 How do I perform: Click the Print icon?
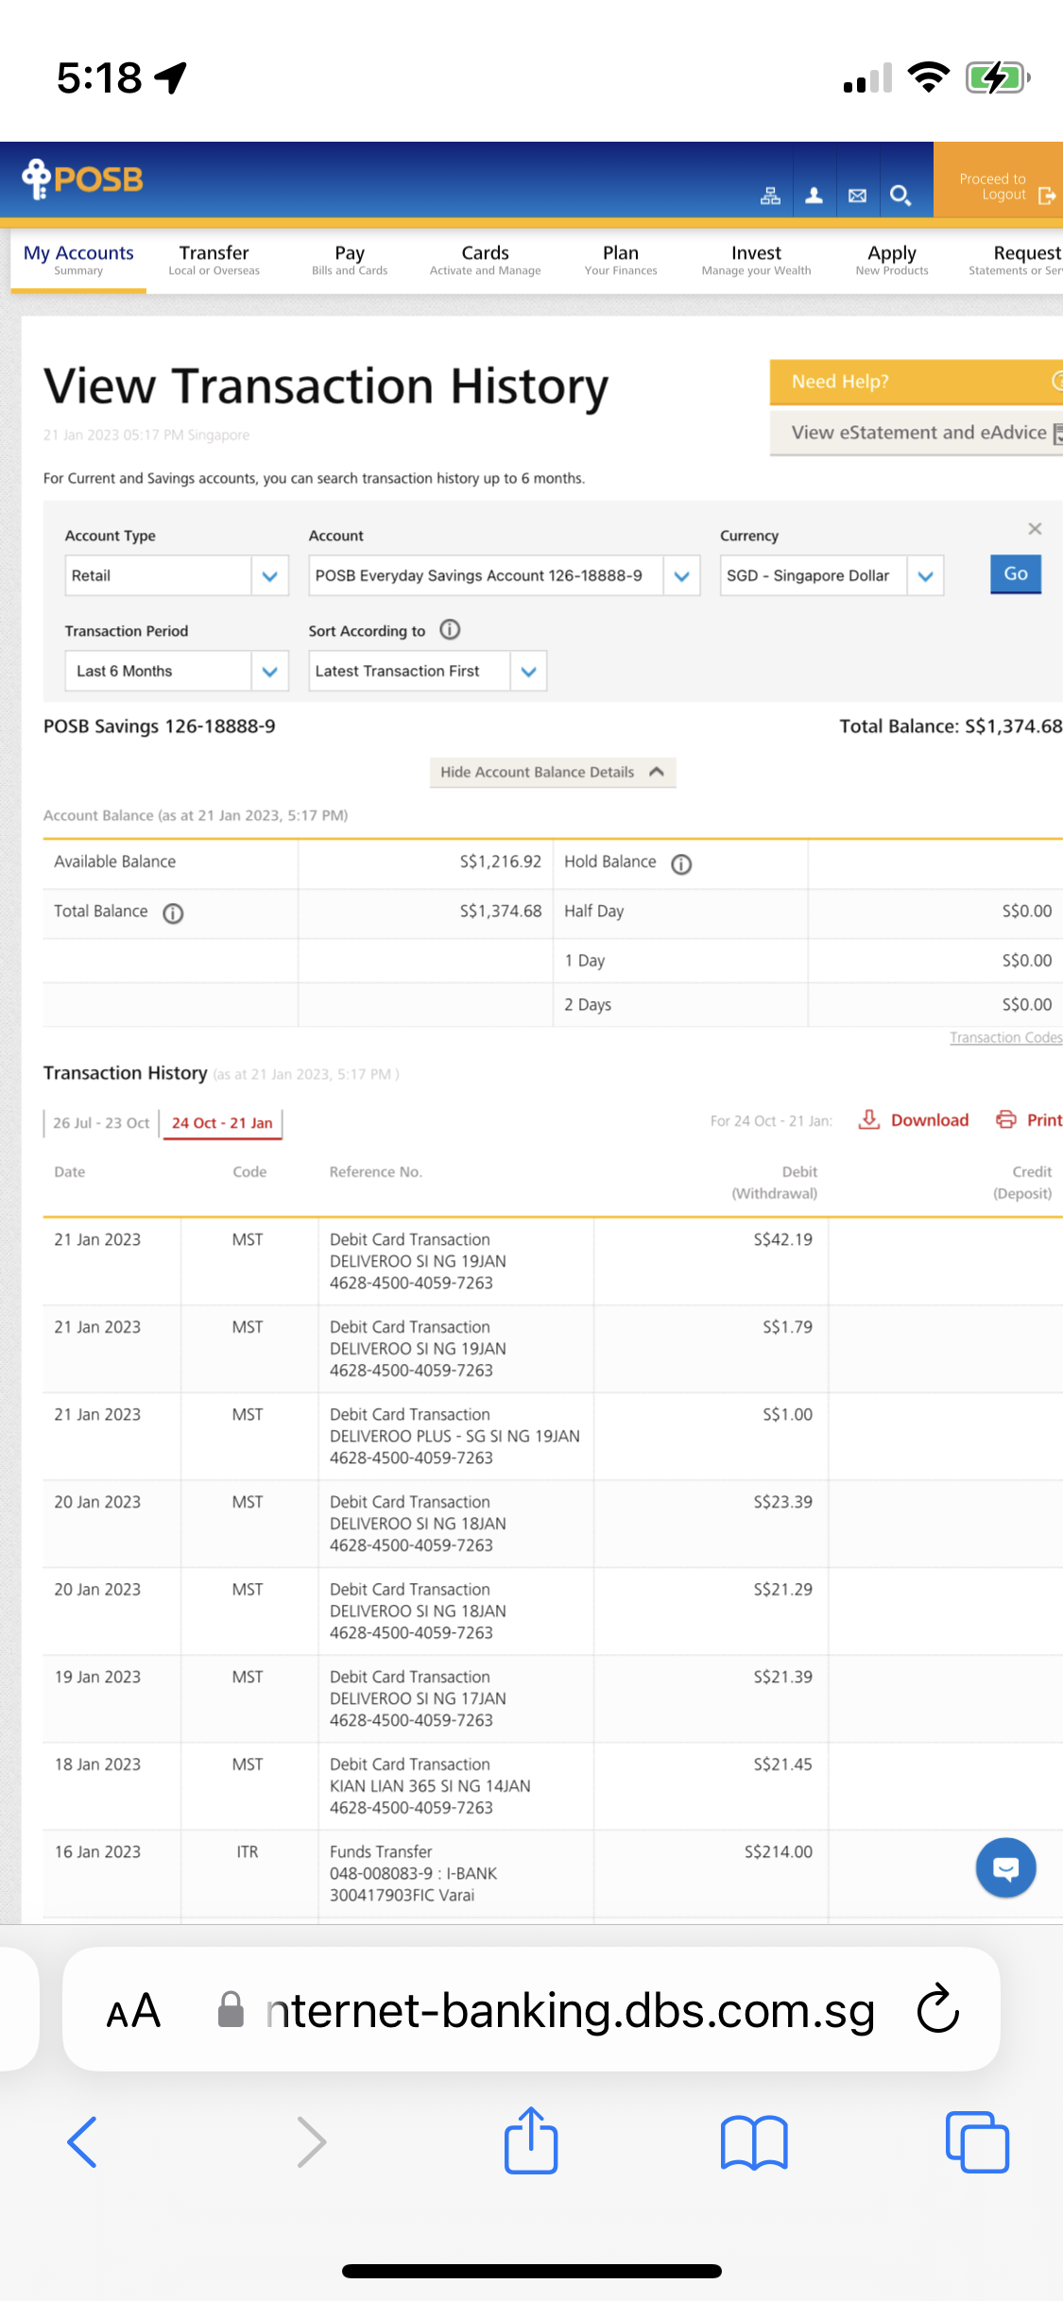coord(1006,1119)
